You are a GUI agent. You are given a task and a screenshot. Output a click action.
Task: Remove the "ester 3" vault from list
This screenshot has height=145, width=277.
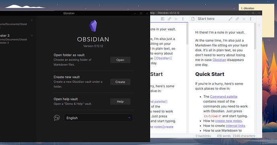click(32, 36)
